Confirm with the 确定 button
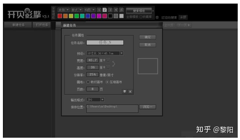Viewport: 240px width, 140px height. pyautogui.click(x=147, y=37)
